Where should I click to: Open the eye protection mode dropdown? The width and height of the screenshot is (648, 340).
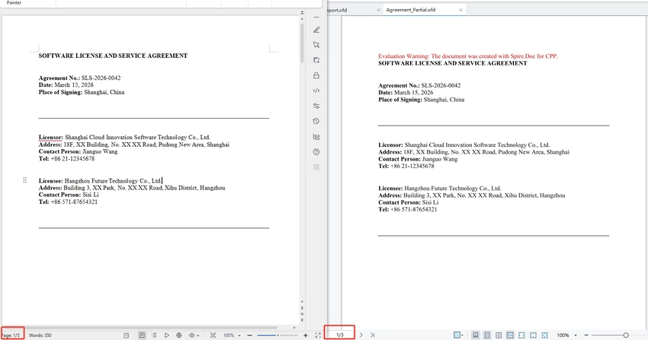click(194, 335)
